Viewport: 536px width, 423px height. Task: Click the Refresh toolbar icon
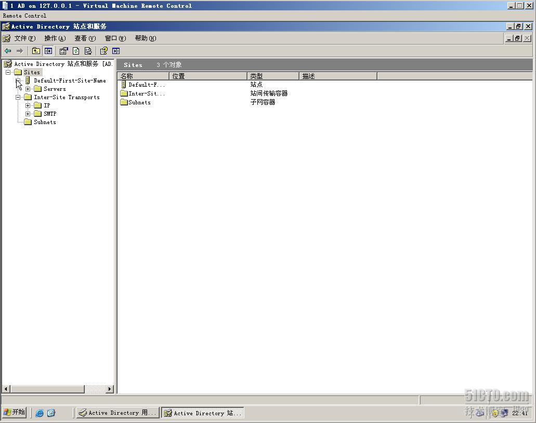(76, 51)
